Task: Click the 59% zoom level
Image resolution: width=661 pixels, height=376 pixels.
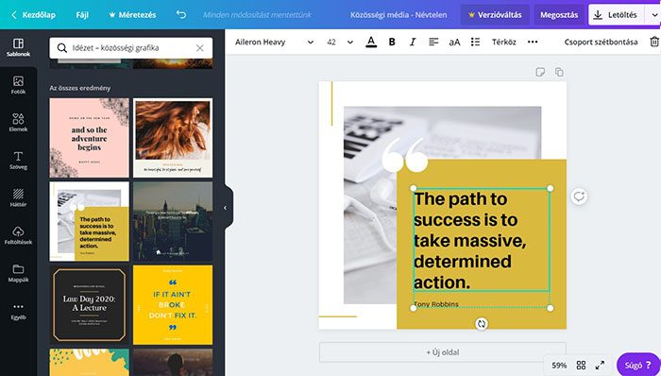Action: click(559, 366)
